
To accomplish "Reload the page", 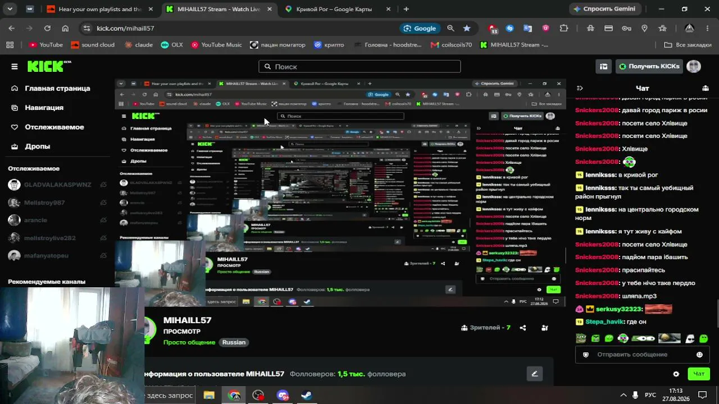I will coord(47,28).
